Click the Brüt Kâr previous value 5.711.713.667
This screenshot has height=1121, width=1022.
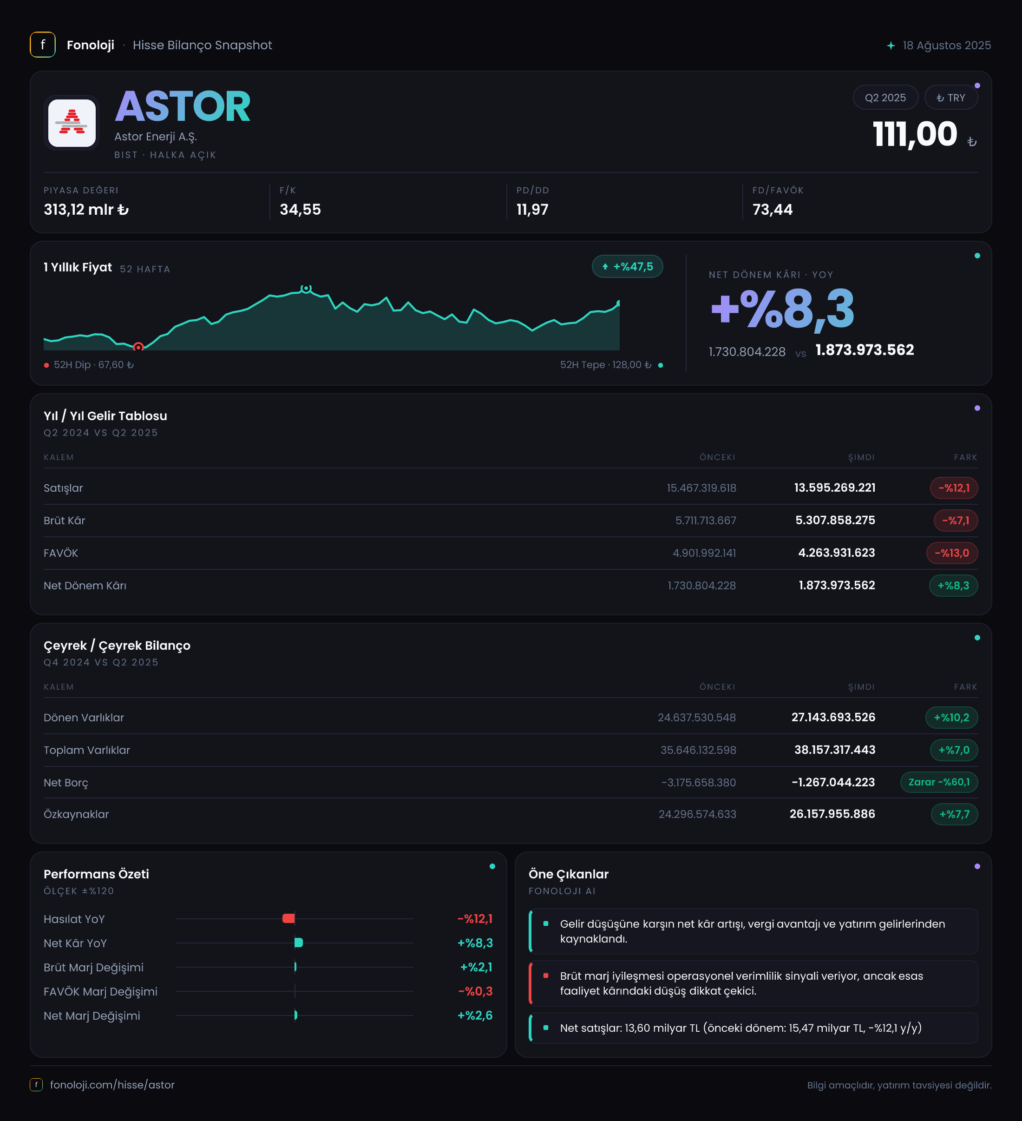(x=705, y=521)
